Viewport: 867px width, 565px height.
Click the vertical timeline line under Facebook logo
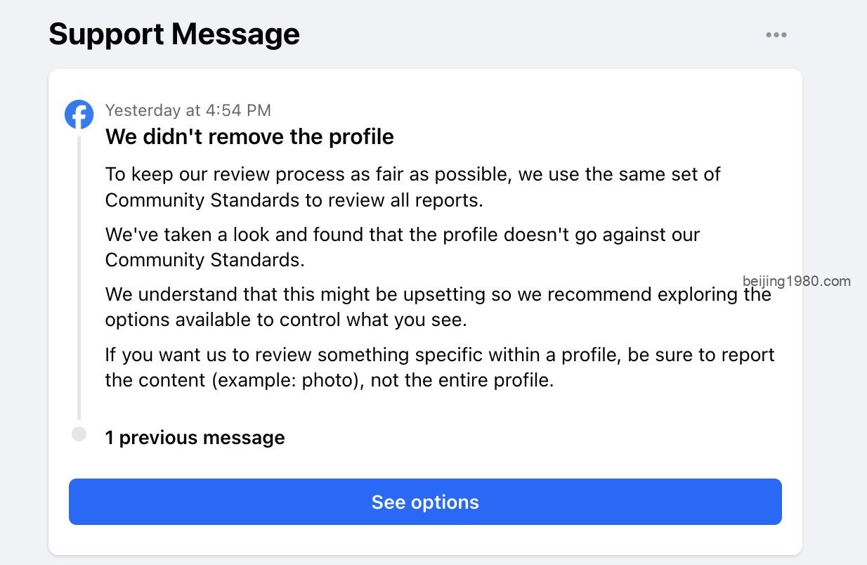click(79, 278)
